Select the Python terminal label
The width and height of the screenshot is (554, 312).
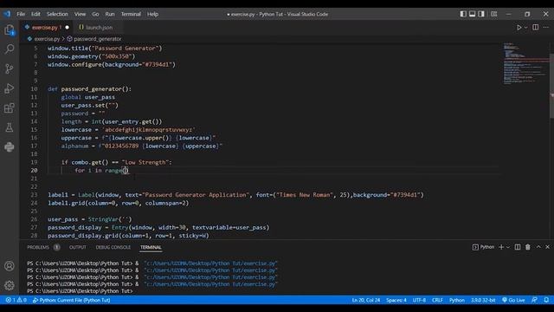pyautogui.click(x=483, y=247)
